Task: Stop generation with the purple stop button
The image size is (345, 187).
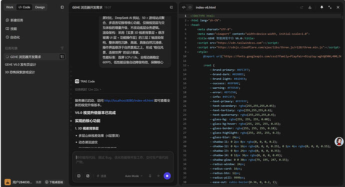Action: (x=167, y=176)
